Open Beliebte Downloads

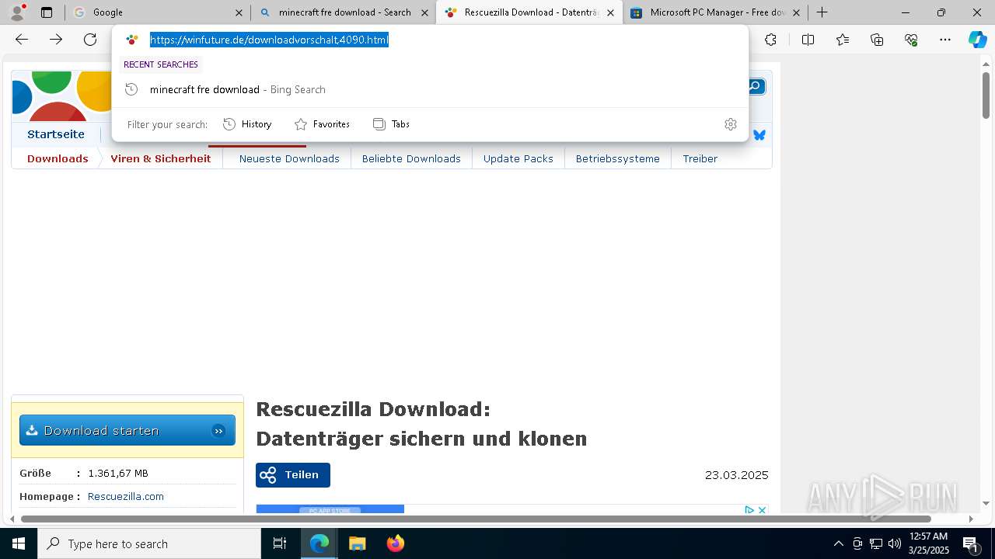point(411,158)
